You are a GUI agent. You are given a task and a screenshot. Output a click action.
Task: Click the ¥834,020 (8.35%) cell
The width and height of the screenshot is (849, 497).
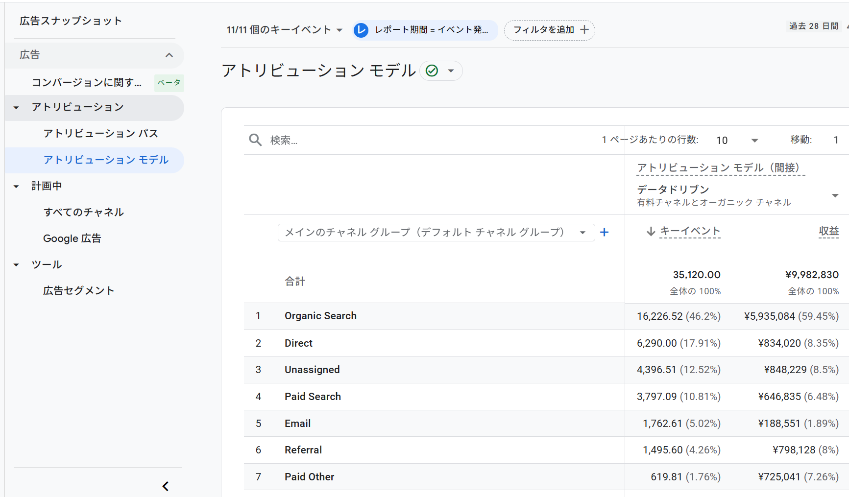click(x=799, y=343)
